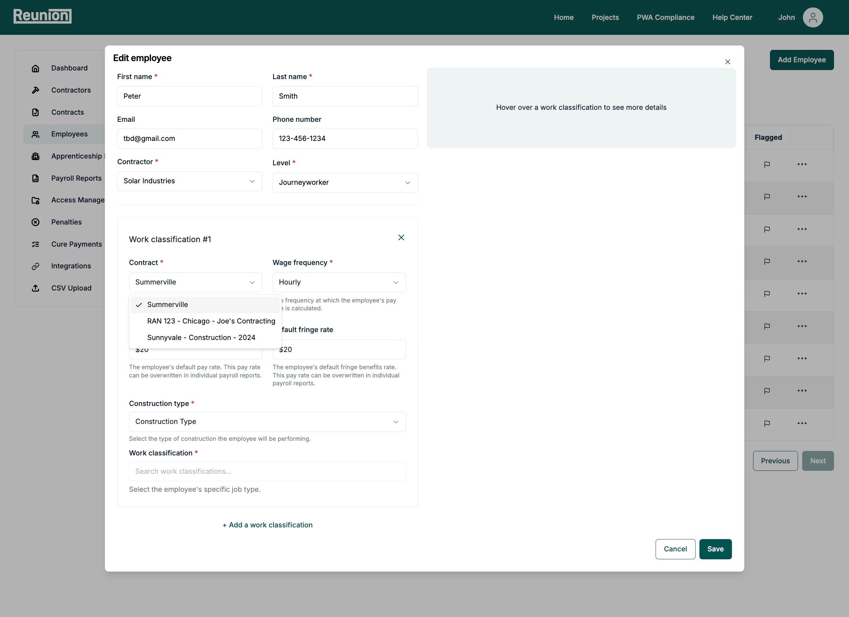Toggle the flag in last table row
The width and height of the screenshot is (849, 617).
767,423
